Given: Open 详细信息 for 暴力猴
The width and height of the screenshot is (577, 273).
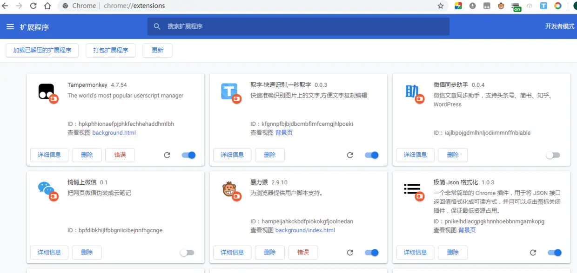Looking at the screenshot, I should pyautogui.click(x=232, y=253).
